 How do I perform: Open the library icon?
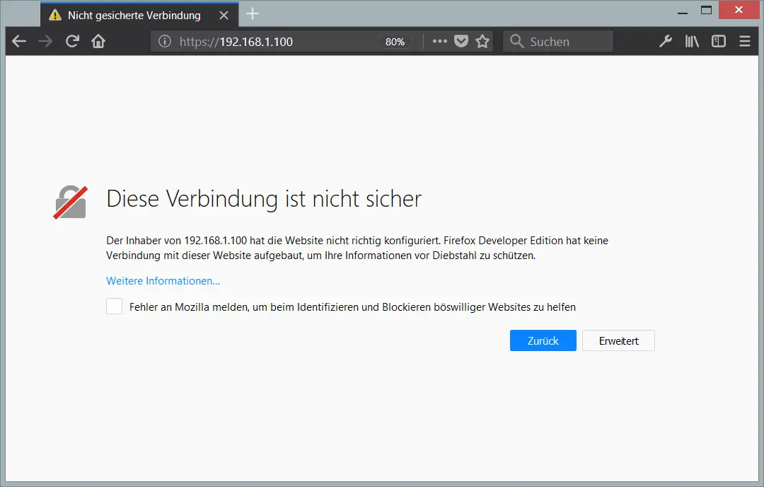tap(692, 42)
